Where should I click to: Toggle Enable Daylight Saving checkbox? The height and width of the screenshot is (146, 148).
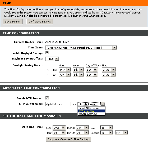(47, 53)
